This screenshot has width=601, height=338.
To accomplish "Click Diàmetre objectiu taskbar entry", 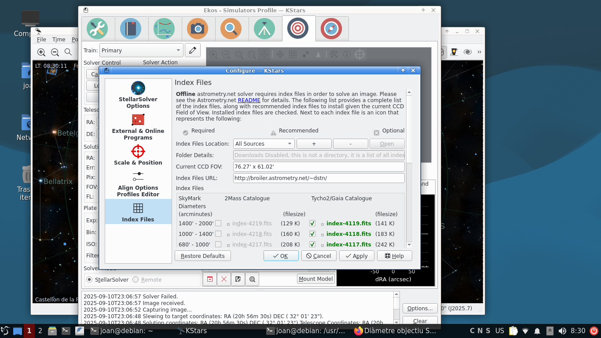I will (x=396, y=331).
